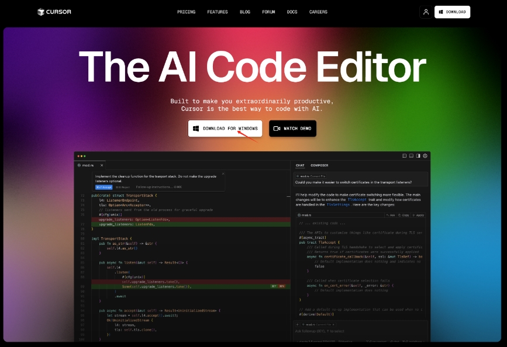Click the red window dot of the editor
The height and width of the screenshot is (347, 507).
tap(78, 156)
